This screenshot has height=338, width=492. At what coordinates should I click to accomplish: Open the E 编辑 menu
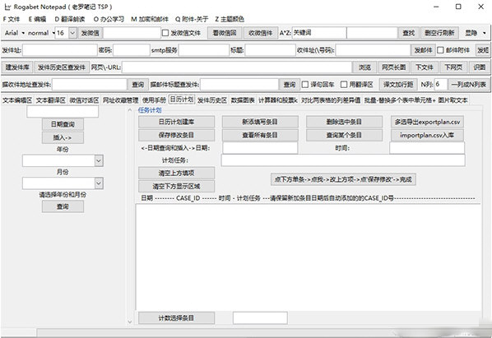(37, 19)
